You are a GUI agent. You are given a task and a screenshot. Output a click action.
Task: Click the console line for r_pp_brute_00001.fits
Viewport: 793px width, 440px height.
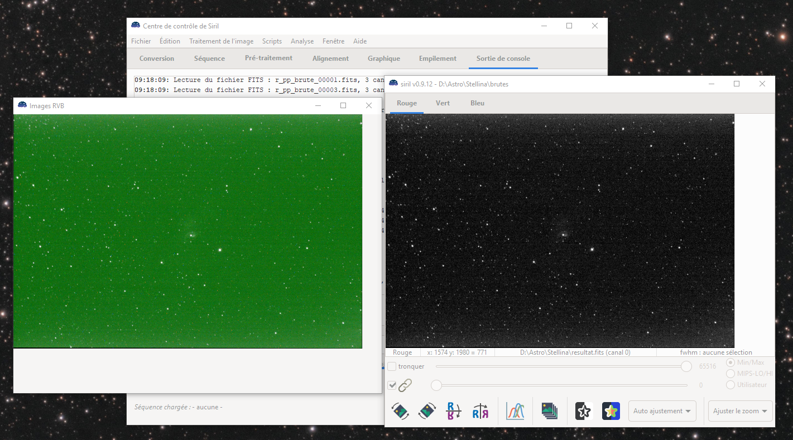(x=259, y=80)
